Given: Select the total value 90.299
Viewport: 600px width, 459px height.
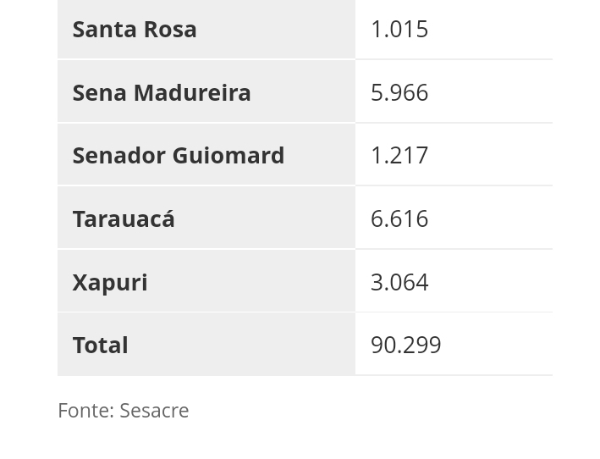Looking at the screenshot, I should (406, 345).
